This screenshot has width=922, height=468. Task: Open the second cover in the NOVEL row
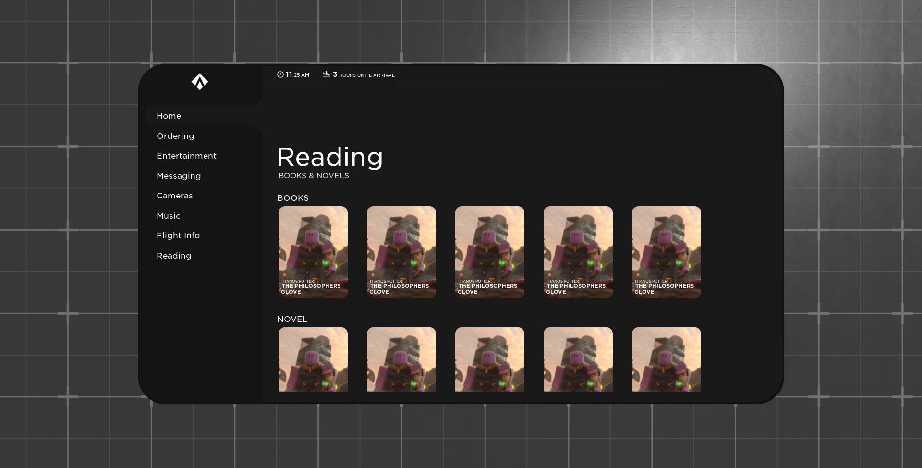pyautogui.click(x=401, y=359)
